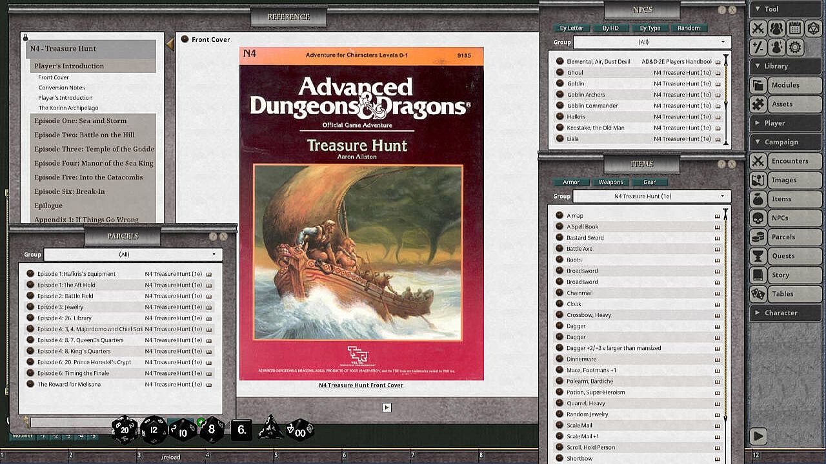Screen dimensions: 826x464
Task: Toggle the By Letter NPC filter
Action: point(571,28)
